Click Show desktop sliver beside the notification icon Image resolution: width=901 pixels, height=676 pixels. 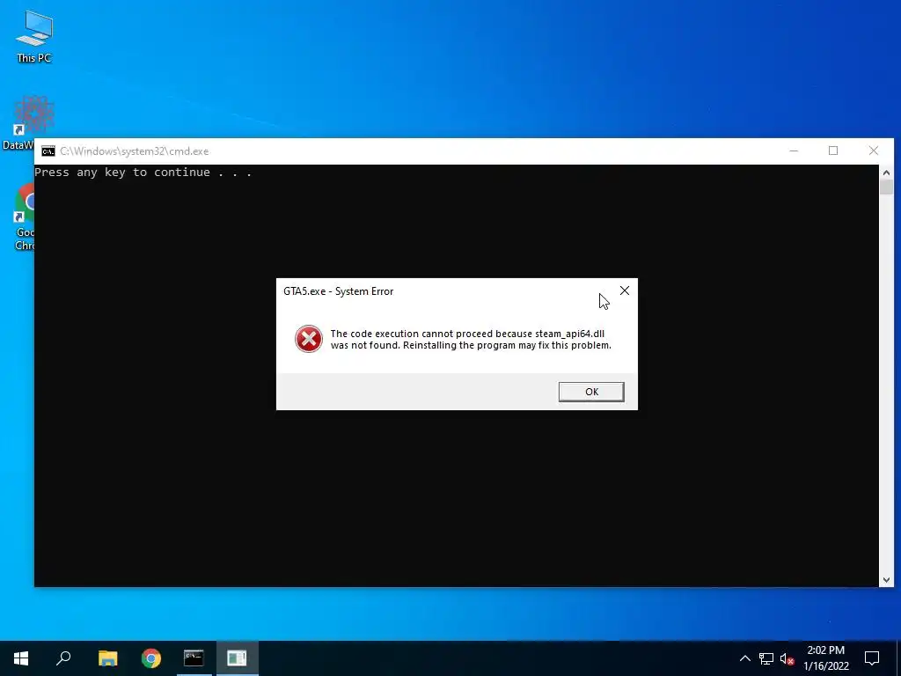pos(898,658)
